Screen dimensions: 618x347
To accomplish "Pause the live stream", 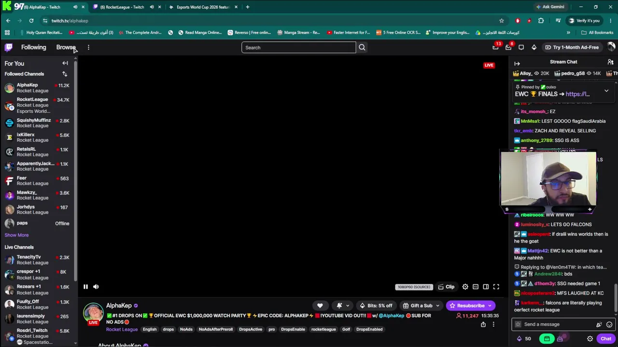I will pos(85,287).
